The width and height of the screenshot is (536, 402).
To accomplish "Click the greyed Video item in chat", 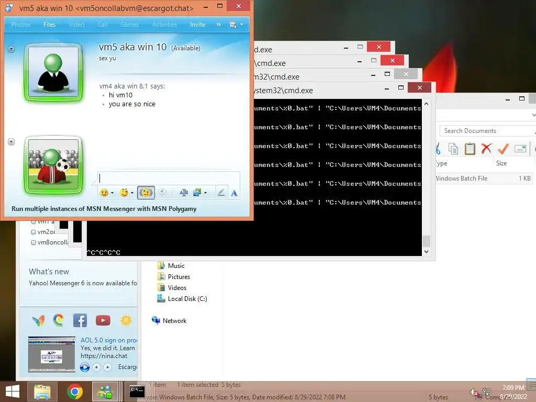I will point(76,25).
